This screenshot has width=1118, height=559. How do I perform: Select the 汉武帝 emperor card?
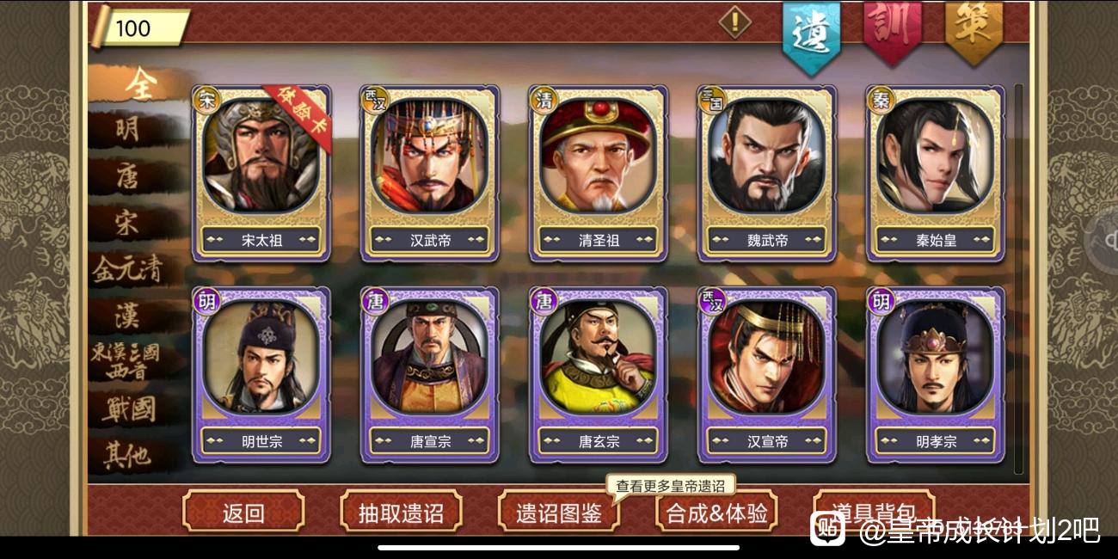[x=430, y=173]
